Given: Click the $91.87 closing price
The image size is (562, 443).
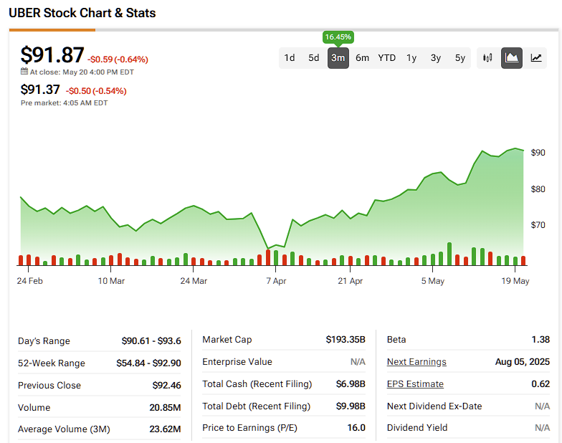Looking at the screenshot, I should point(52,54).
